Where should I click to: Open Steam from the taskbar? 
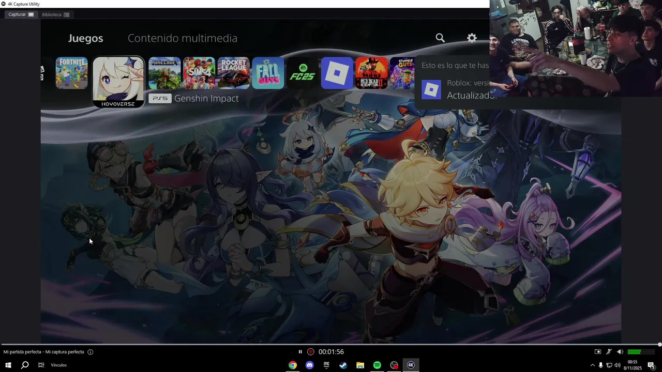[x=343, y=365]
